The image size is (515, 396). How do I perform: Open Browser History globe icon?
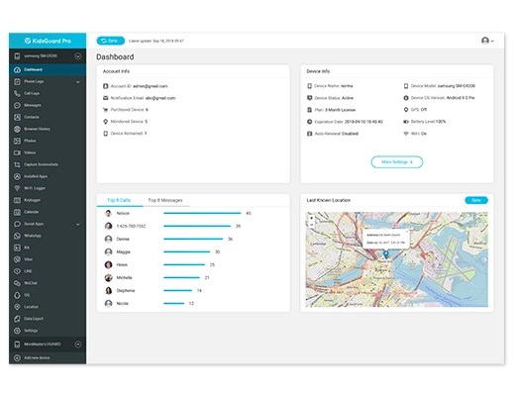click(17, 129)
